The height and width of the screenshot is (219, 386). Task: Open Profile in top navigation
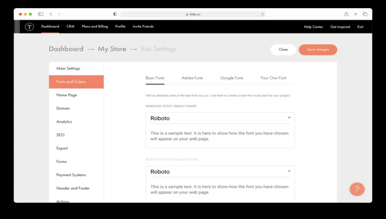point(120,27)
